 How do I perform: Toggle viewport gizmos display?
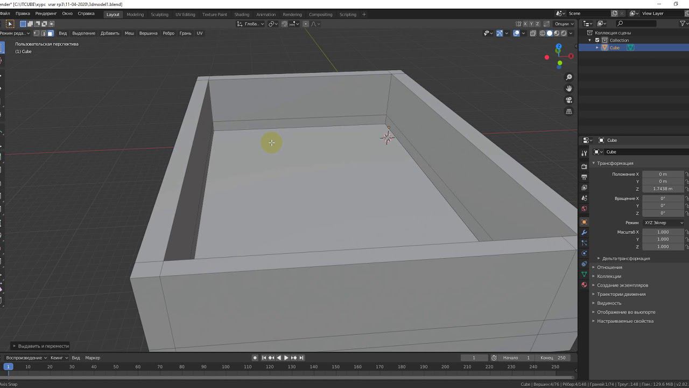[499, 33]
